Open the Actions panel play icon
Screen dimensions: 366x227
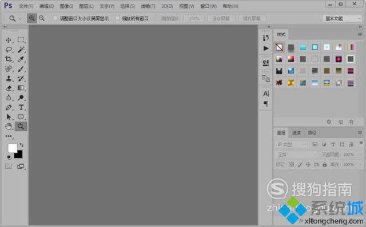[265, 48]
